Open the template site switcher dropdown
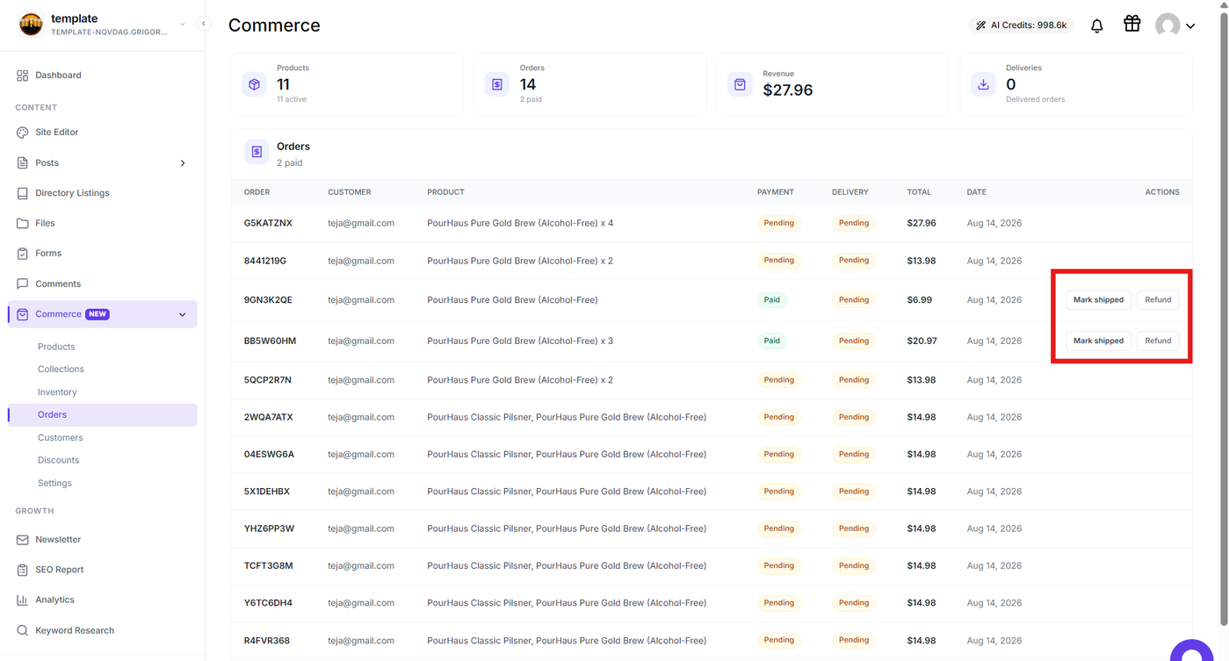Image resolution: width=1229 pixels, height=661 pixels. (183, 25)
